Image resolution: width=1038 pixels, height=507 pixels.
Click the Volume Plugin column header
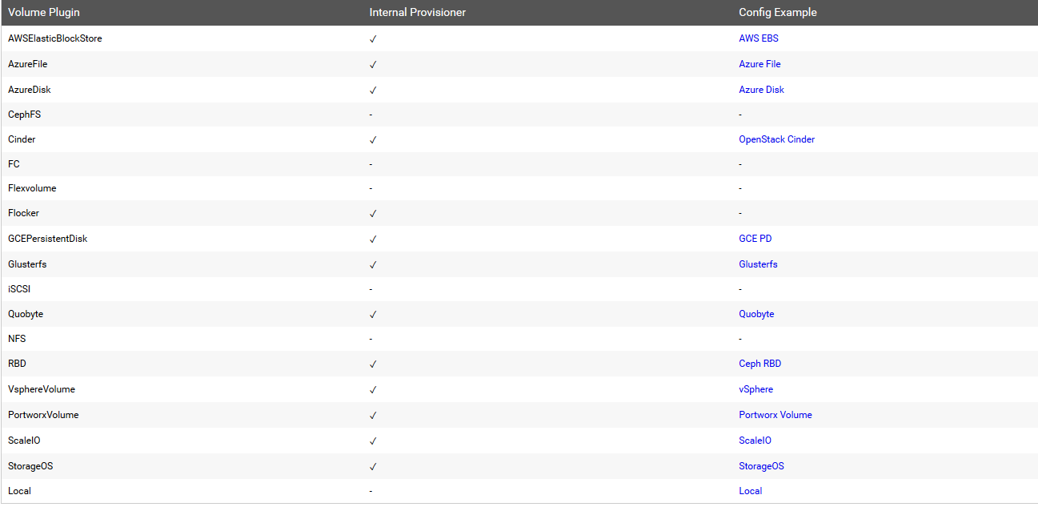(44, 13)
